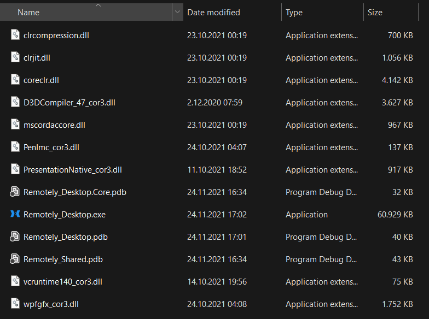
Task: Click the size value 1.056 KB
Action: 397,58
